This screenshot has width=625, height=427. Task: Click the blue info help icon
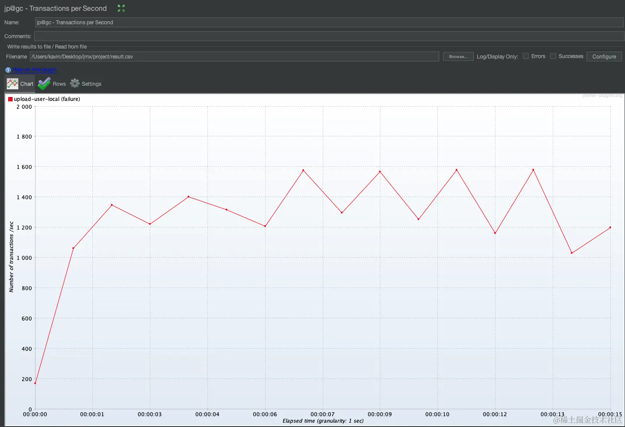pyautogui.click(x=8, y=70)
